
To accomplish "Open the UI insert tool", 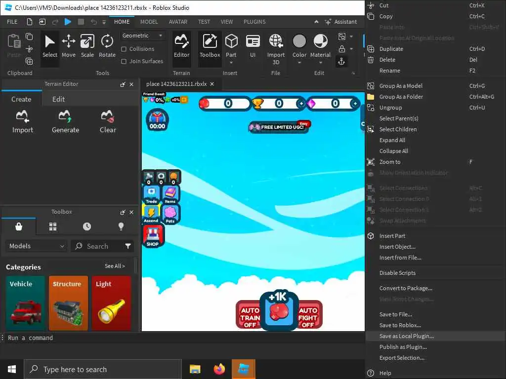I will pyautogui.click(x=253, y=46).
